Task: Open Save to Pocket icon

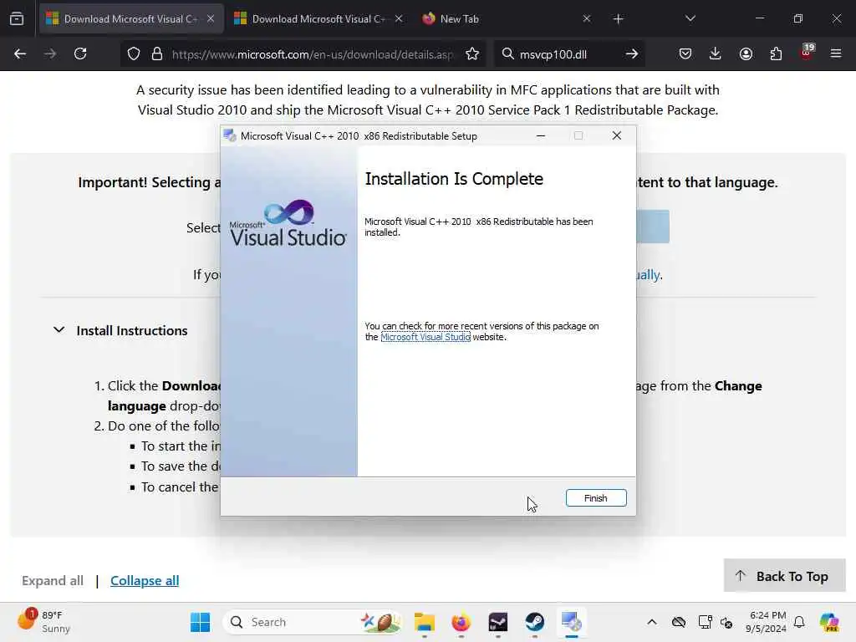Action: [x=685, y=54]
